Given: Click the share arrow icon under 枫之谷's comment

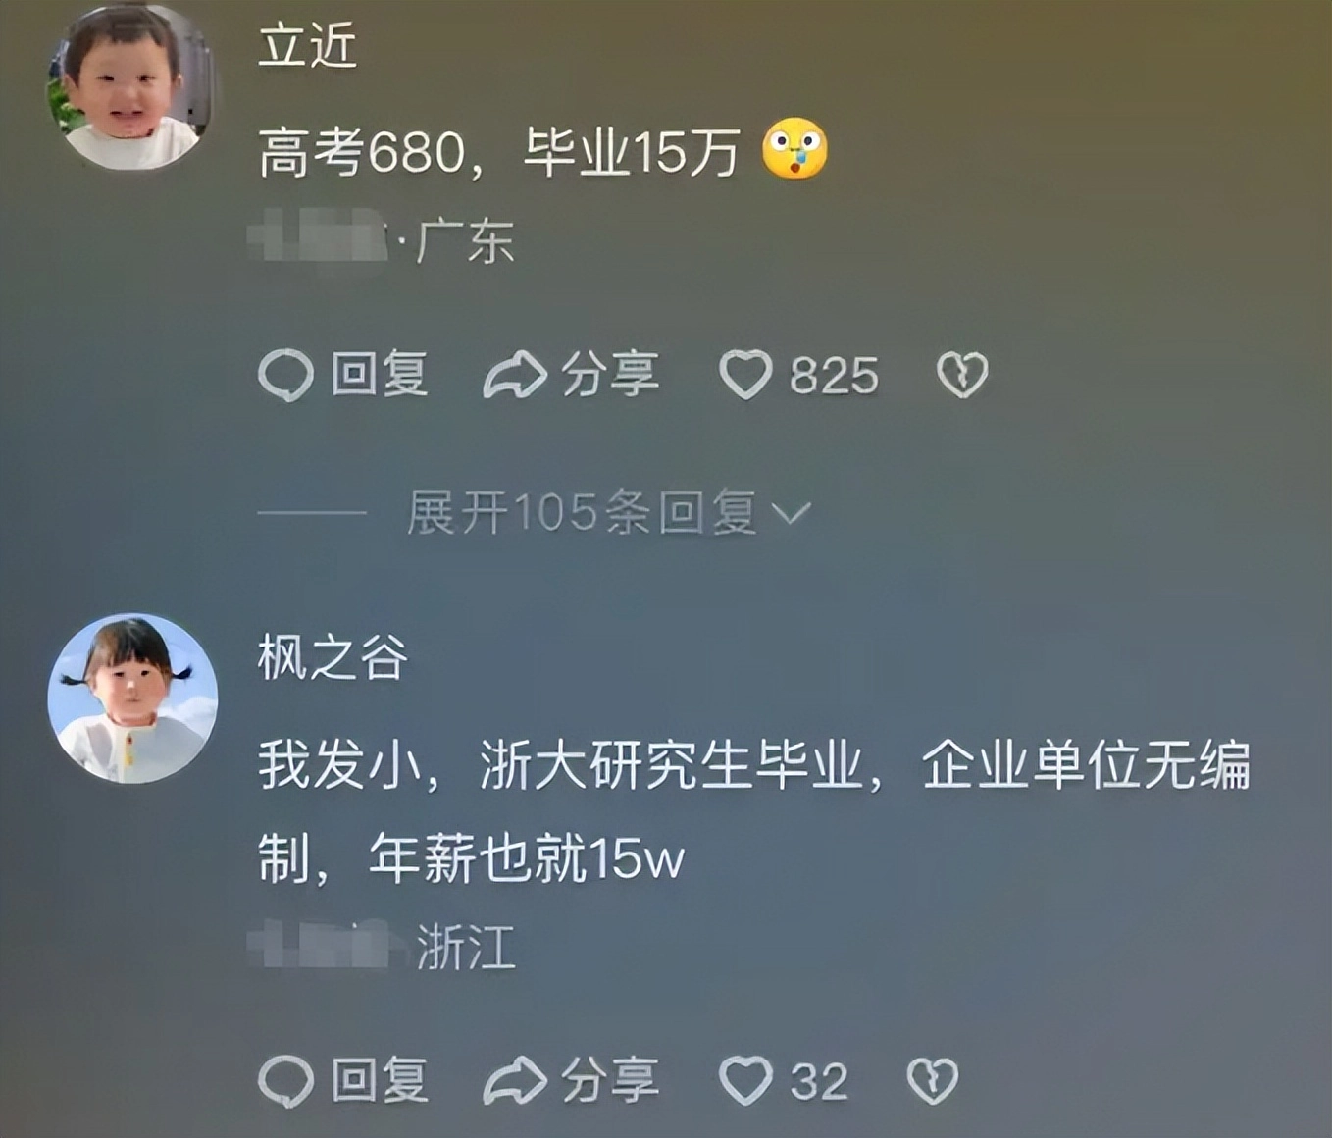Looking at the screenshot, I should [x=515, y=1080].
